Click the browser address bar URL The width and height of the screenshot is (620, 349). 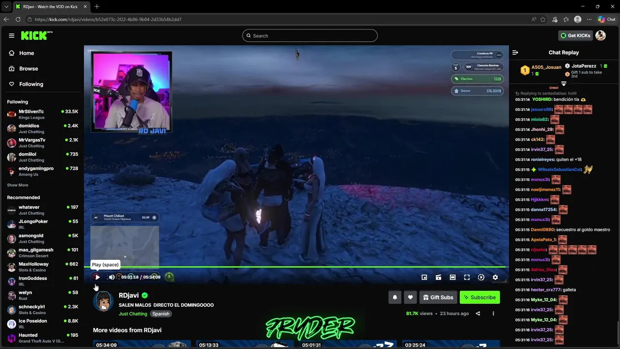point(108,19)
